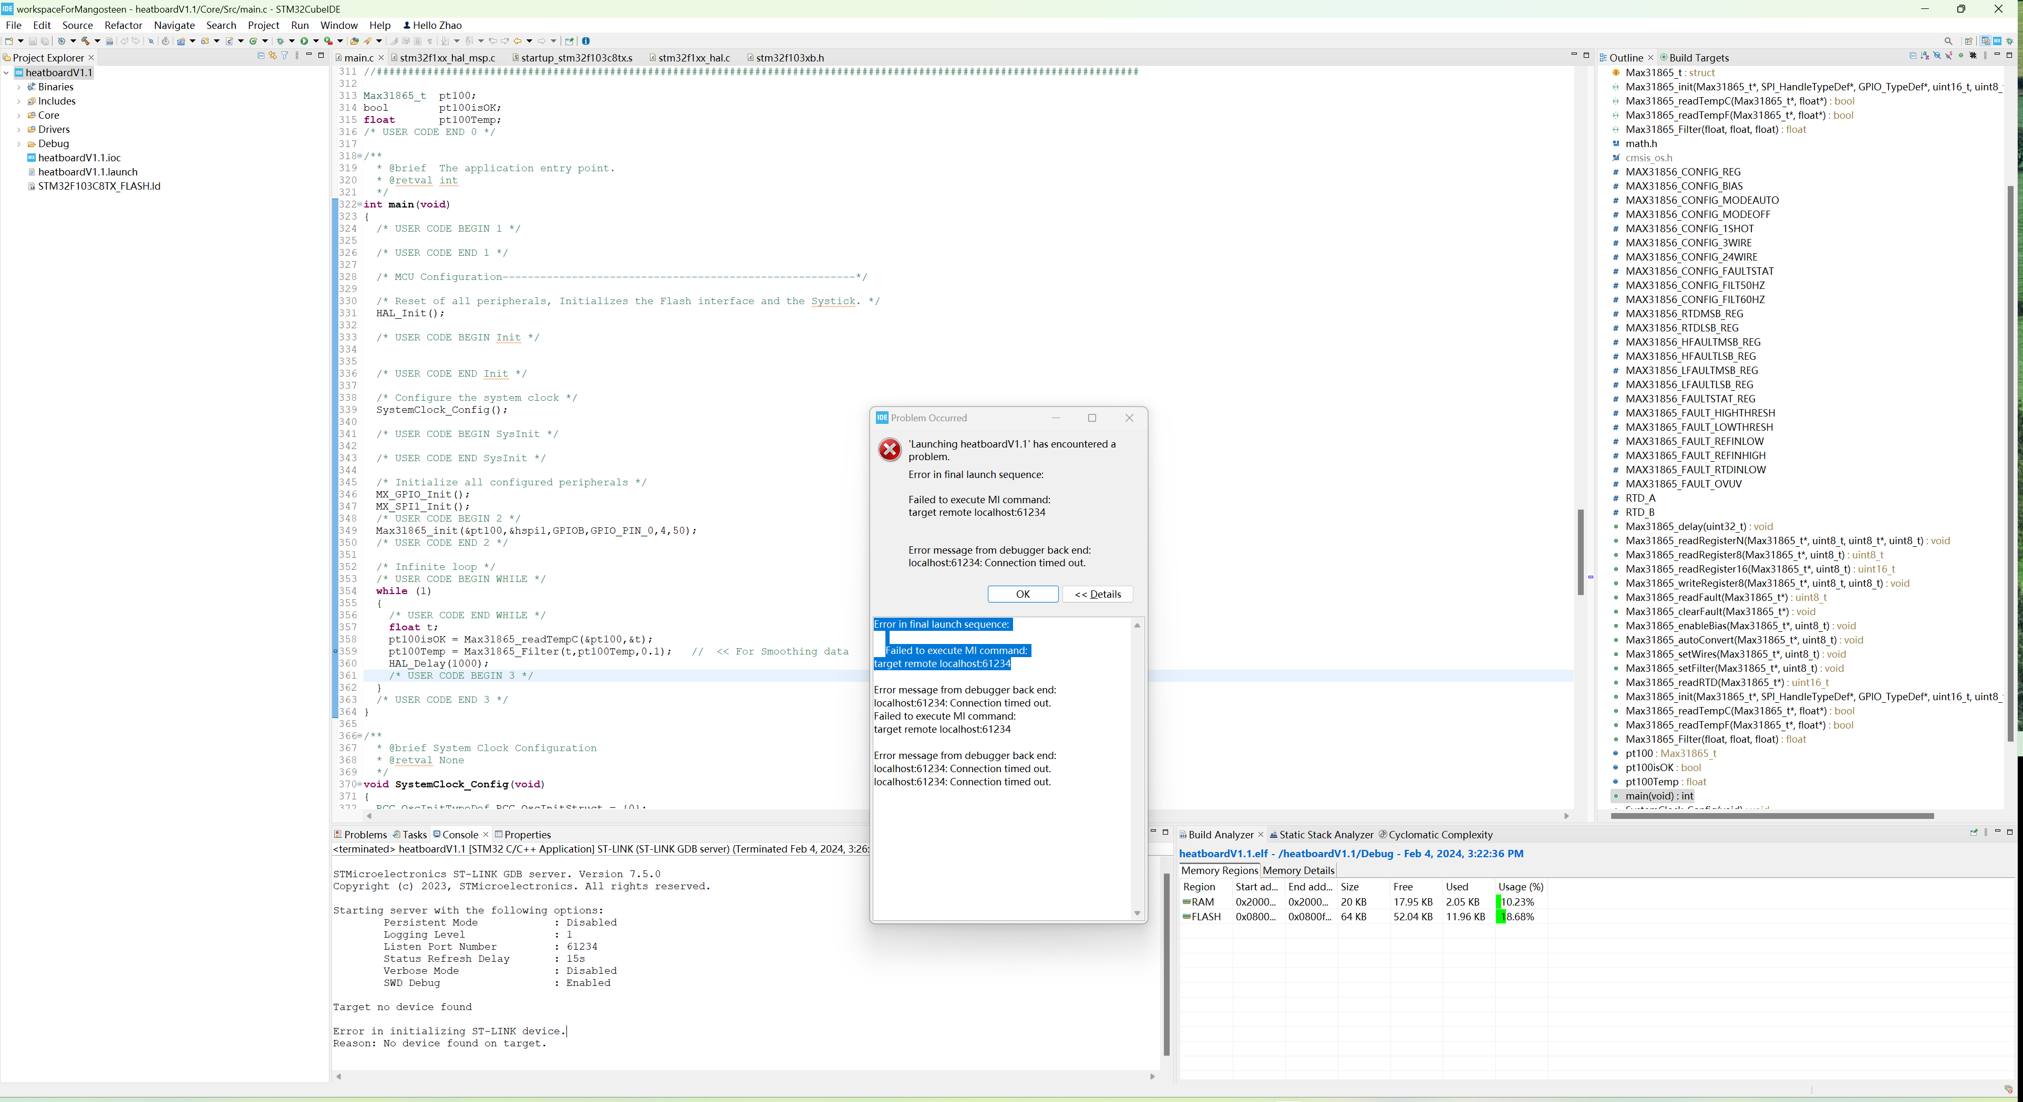The image size is (2023, 1102).
Task: Expand the Drivers folder in Project Explorer
Action: click(19, 129)
